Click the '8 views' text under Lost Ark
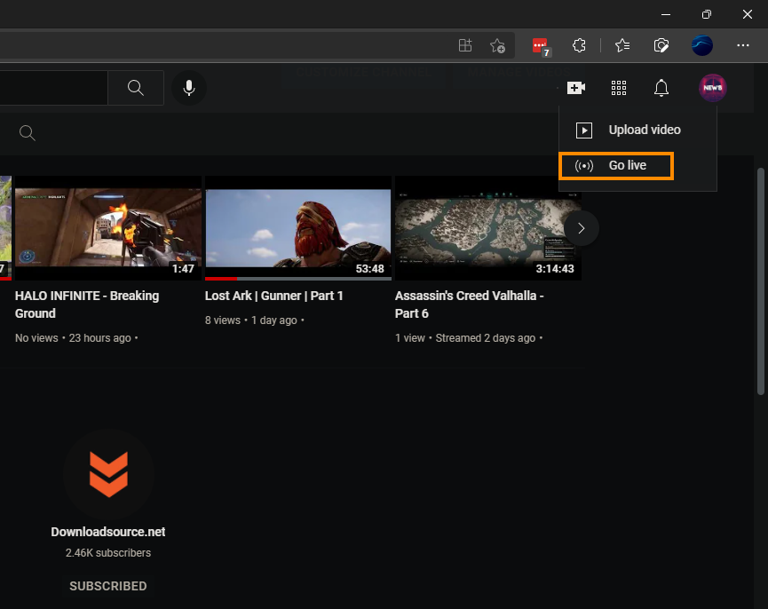 tap(222, 320)
